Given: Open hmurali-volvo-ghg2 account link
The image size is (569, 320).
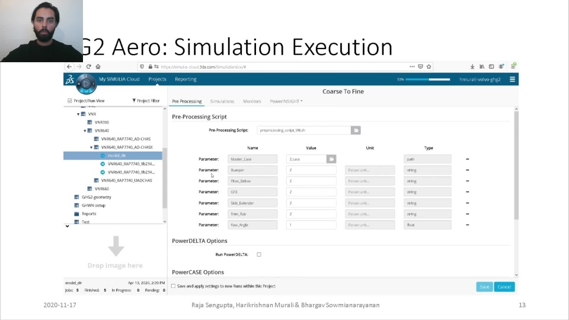Looking at the screenshot, I should point(480,79).
